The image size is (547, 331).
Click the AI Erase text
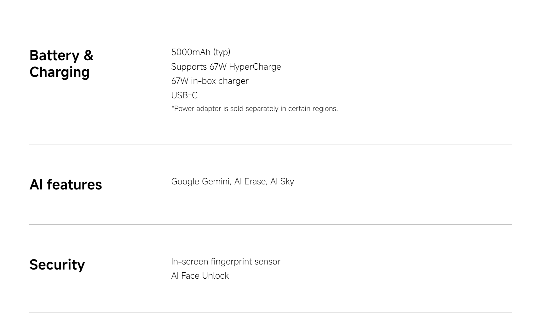(x=251, y=182)
